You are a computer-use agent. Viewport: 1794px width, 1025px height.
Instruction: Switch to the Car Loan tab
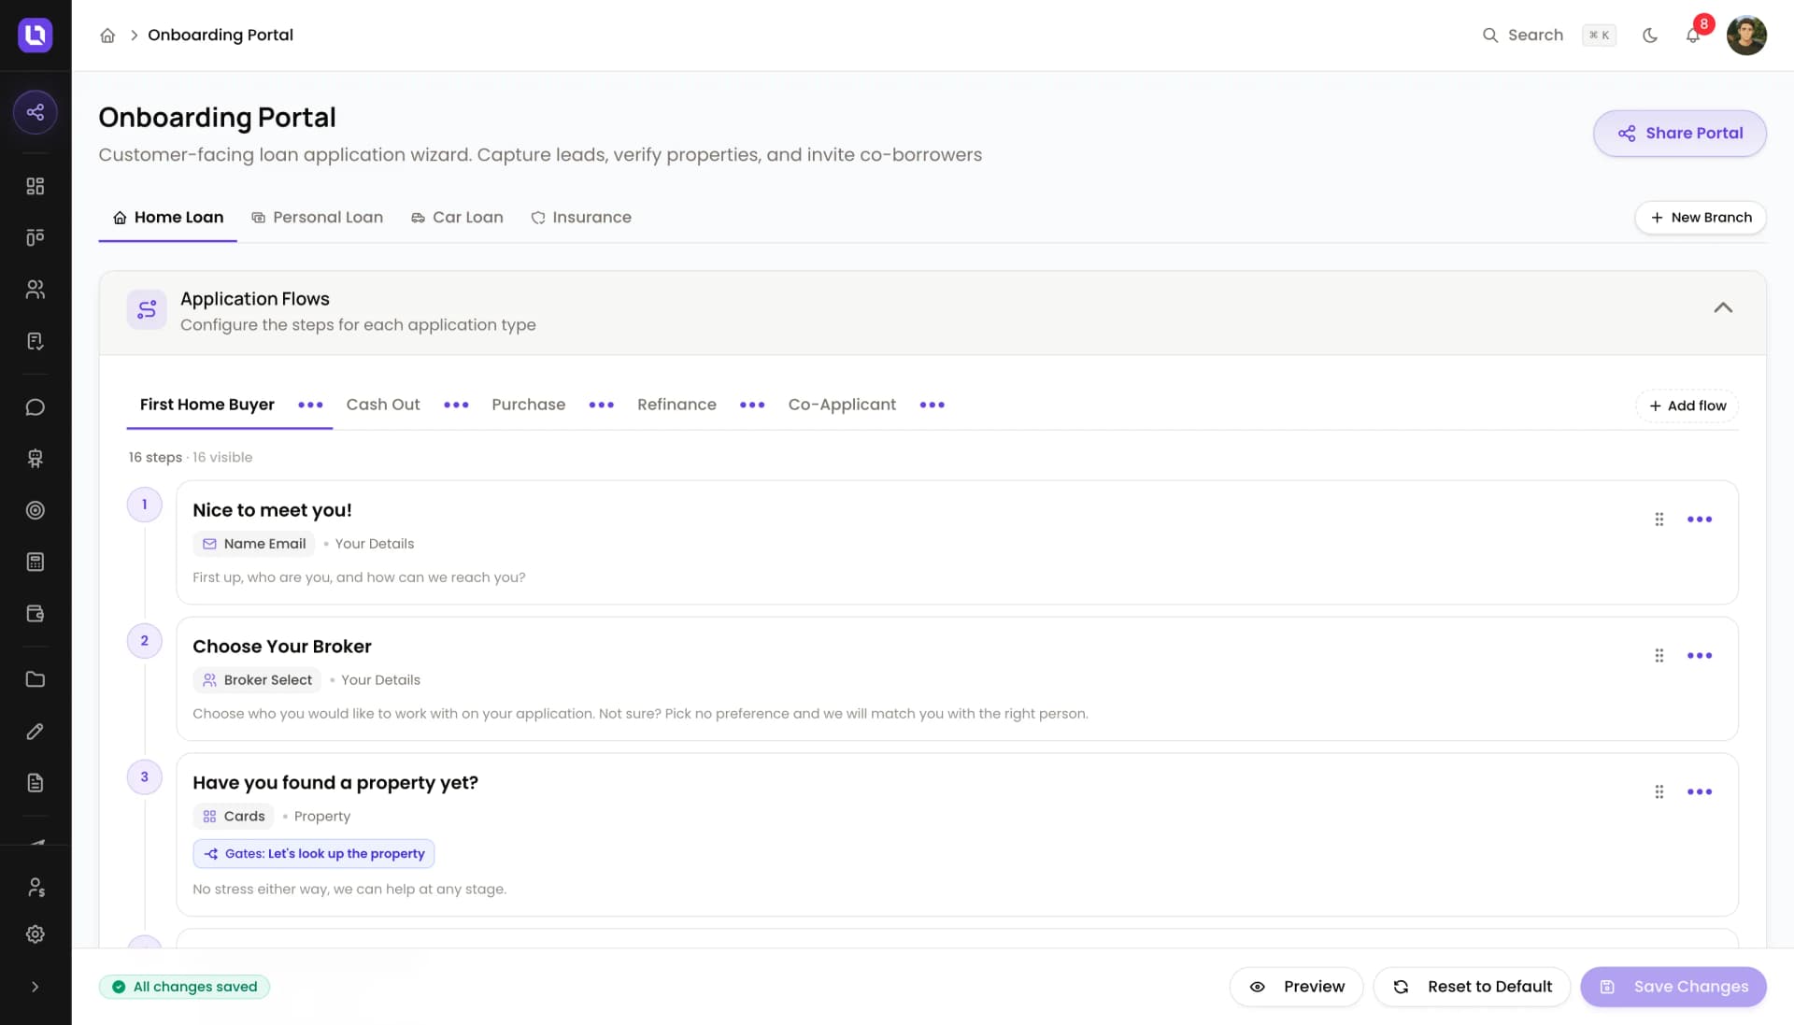click(x=457, y=218)
